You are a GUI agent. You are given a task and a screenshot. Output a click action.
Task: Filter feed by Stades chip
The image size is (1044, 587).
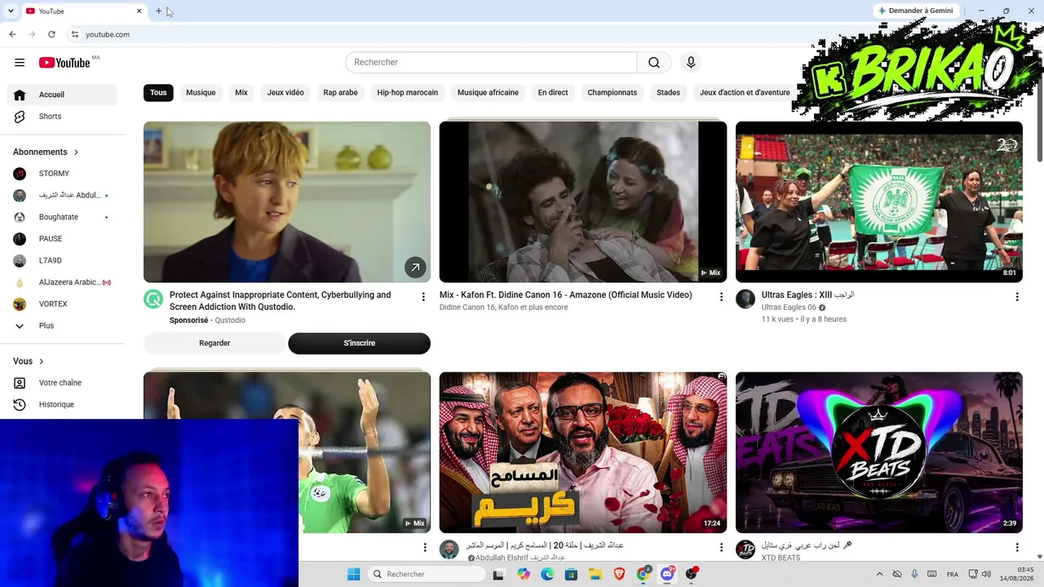click(668, 92)
